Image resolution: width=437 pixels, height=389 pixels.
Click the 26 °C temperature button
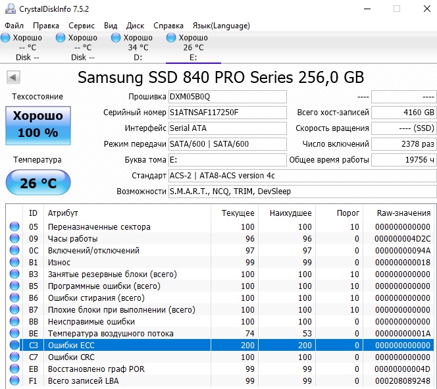pos(38,182)
